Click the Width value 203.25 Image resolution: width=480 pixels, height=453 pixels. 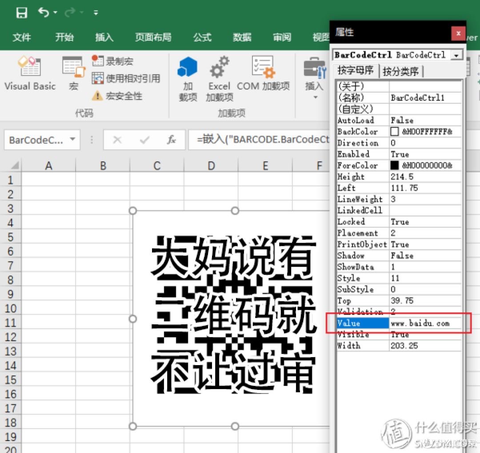(425, 346)
